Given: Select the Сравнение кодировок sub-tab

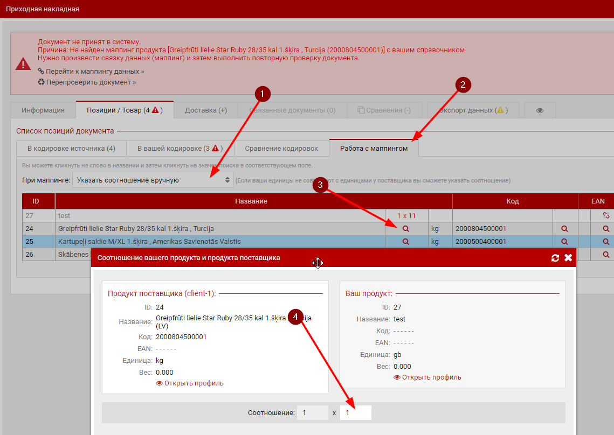Looking at the screenshot, I should tap(281, 149).
